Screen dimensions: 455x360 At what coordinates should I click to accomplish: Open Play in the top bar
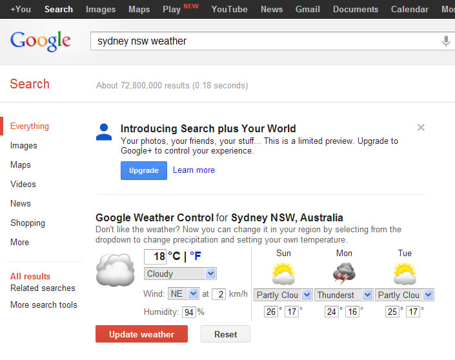(x=172, y=9)
